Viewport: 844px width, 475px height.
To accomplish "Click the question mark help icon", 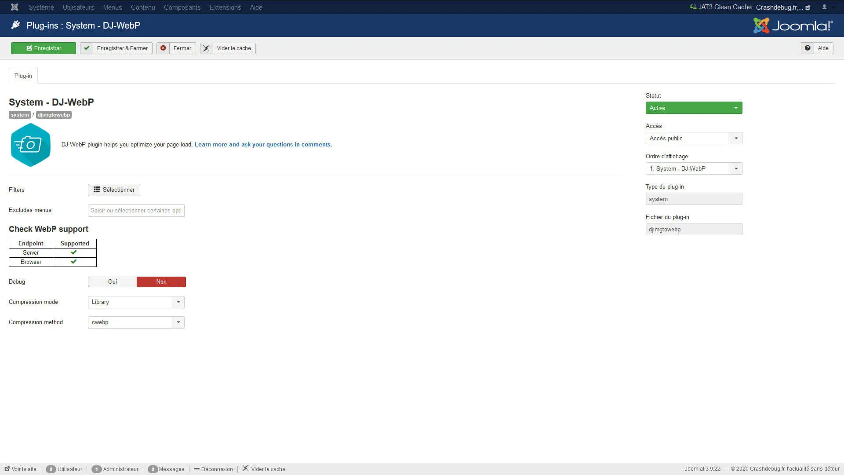I will pos(808,48).
